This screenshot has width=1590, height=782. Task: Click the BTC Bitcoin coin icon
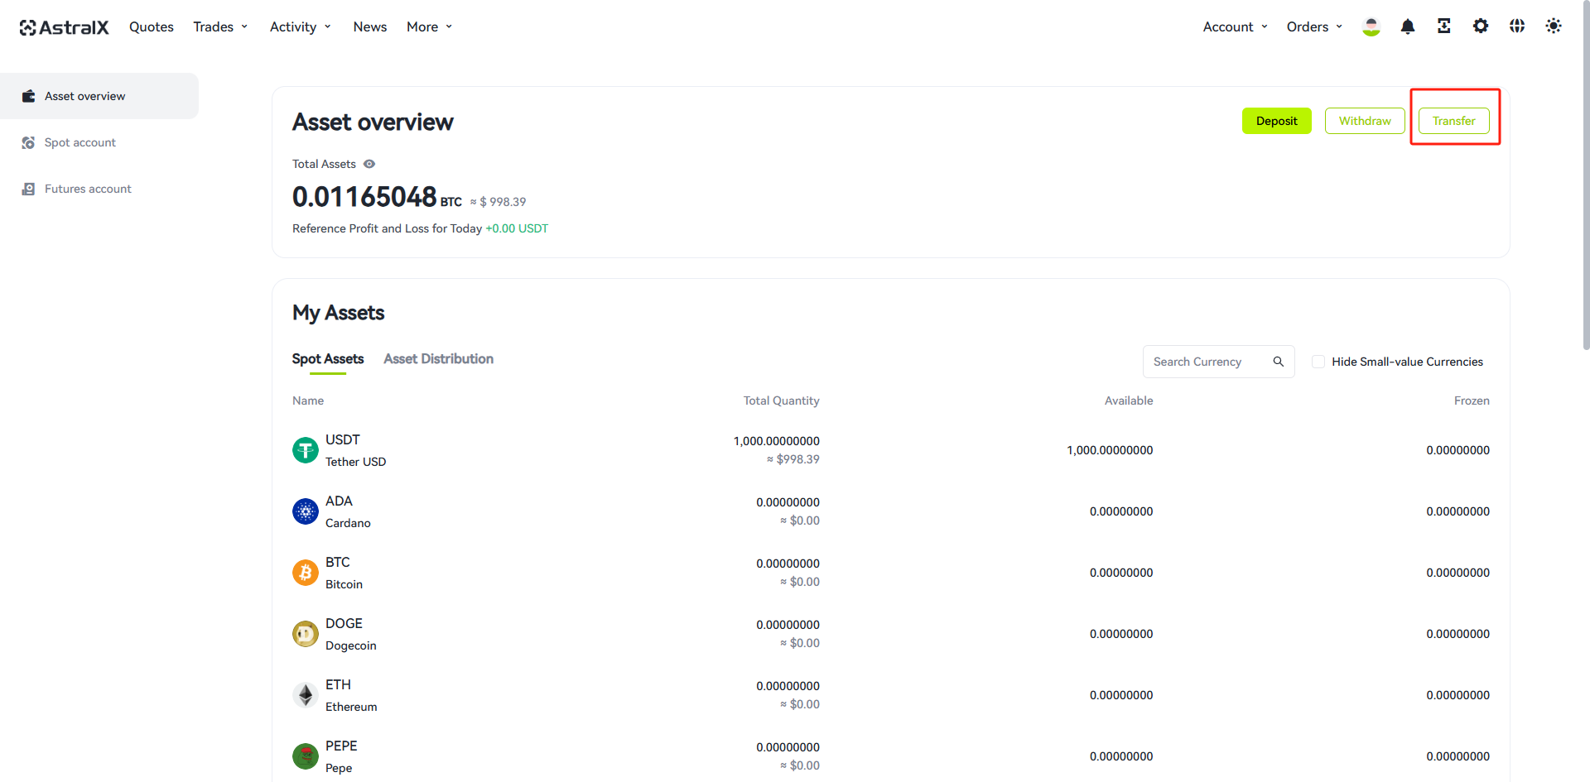coord(306,573)
